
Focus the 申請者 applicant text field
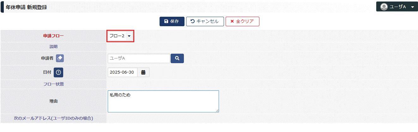(x=139, y=58)
